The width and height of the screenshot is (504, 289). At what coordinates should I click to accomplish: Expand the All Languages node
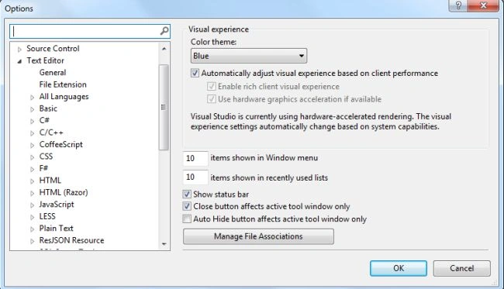pos(32,98)
